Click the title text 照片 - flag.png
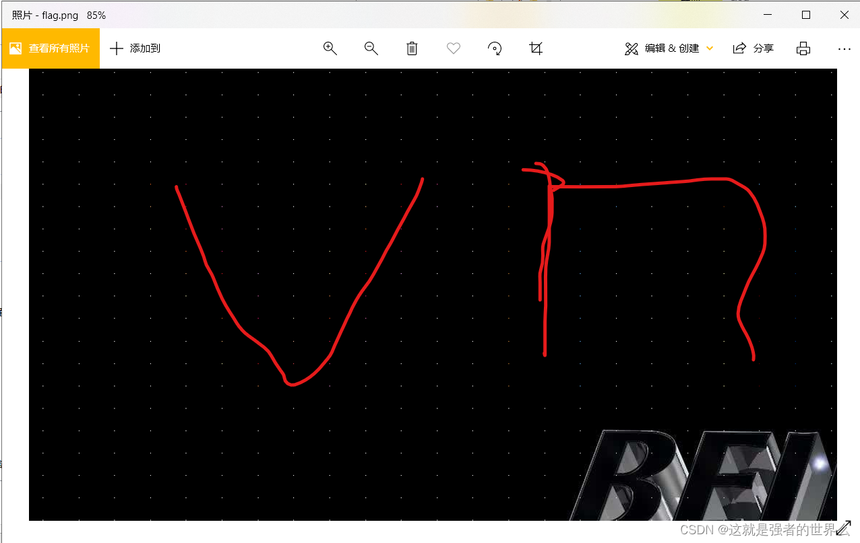The image size is (860, 543). point(46,15)
